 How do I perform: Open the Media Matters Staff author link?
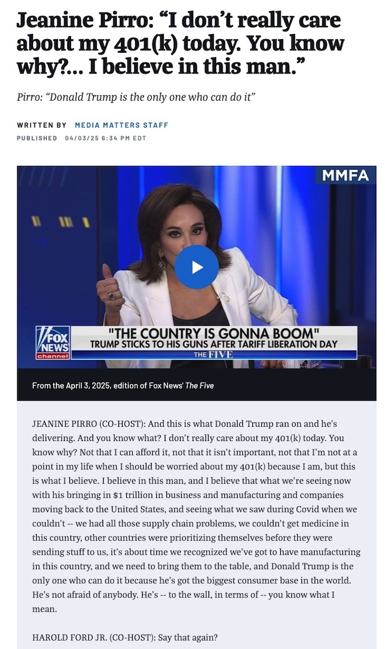121,125
